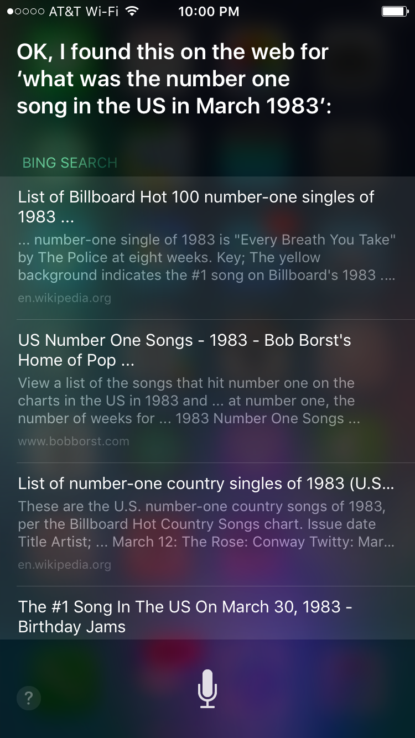Image resolution: width=415 pixels, height=738 pixels.
Task: Open Billboard Hot 100 number-one singles result
Action: tap(196, 206)
